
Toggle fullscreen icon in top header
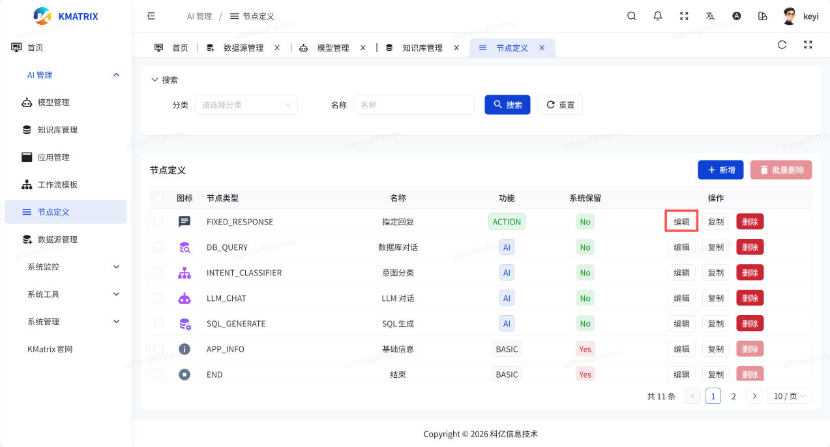[684, 16]
